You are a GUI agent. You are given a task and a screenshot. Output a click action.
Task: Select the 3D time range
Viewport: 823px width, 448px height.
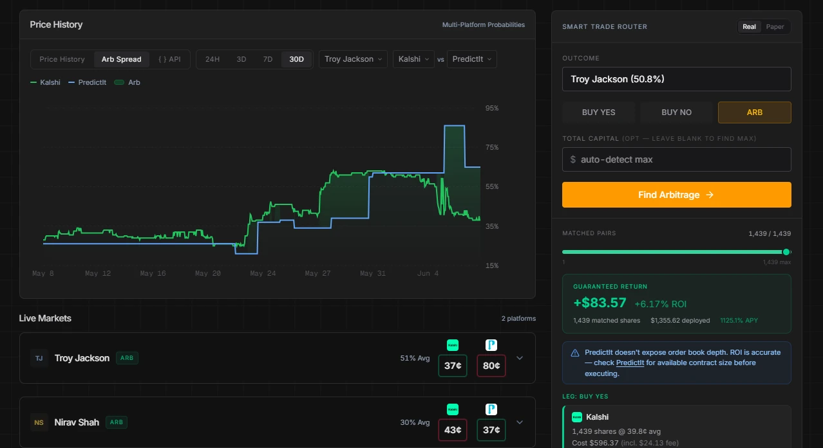point(241,59)
